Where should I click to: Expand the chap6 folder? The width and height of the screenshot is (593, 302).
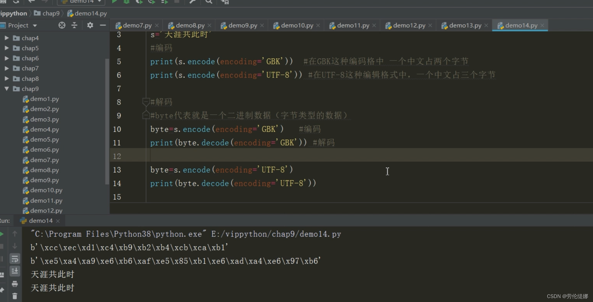pyautogui.click(x=7, y=58)
